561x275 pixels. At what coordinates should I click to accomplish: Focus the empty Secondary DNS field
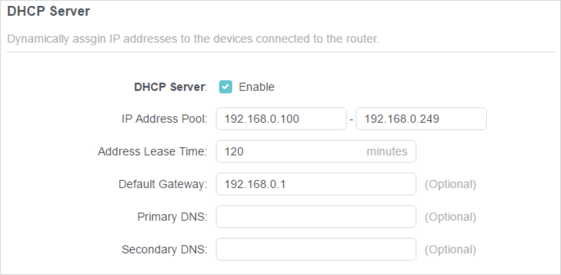tap(316, 249)
